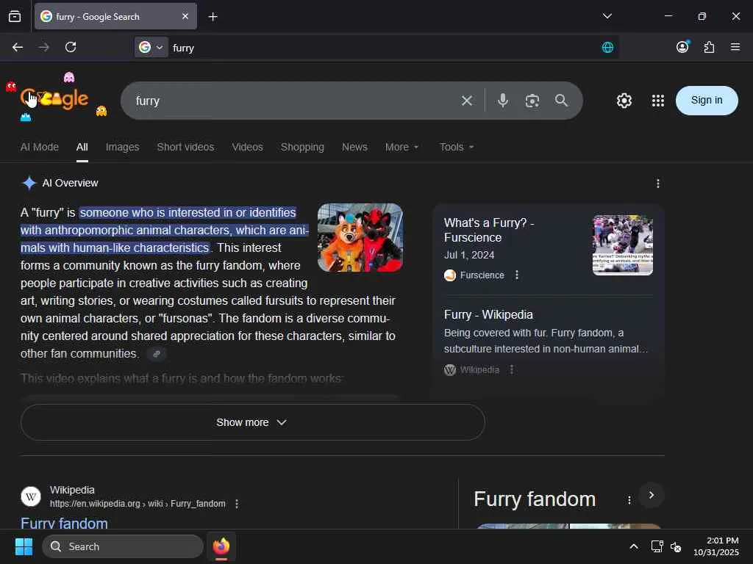Click the translate globe icon in address bar

(607, 47)
